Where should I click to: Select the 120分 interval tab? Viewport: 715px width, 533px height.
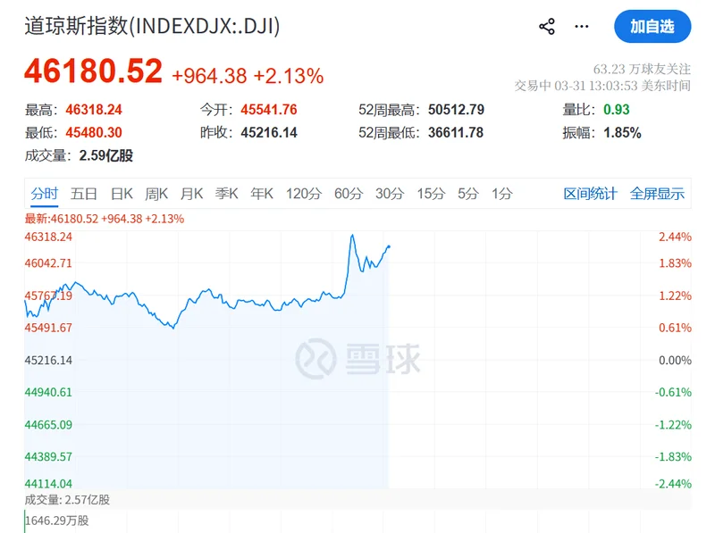(x=303, y=194)
